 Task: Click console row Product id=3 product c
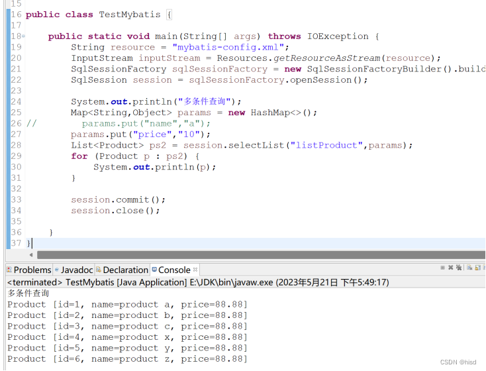[x=127, y=326]
